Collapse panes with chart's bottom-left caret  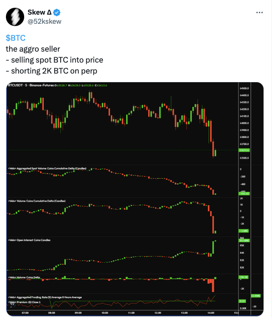[11, 307]
